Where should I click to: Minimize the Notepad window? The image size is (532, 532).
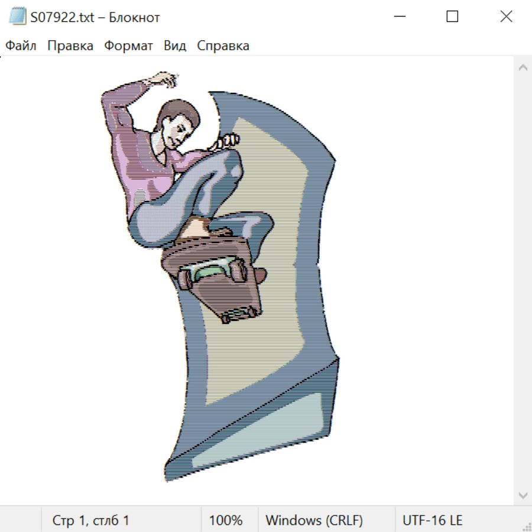(x=399, y=17)
